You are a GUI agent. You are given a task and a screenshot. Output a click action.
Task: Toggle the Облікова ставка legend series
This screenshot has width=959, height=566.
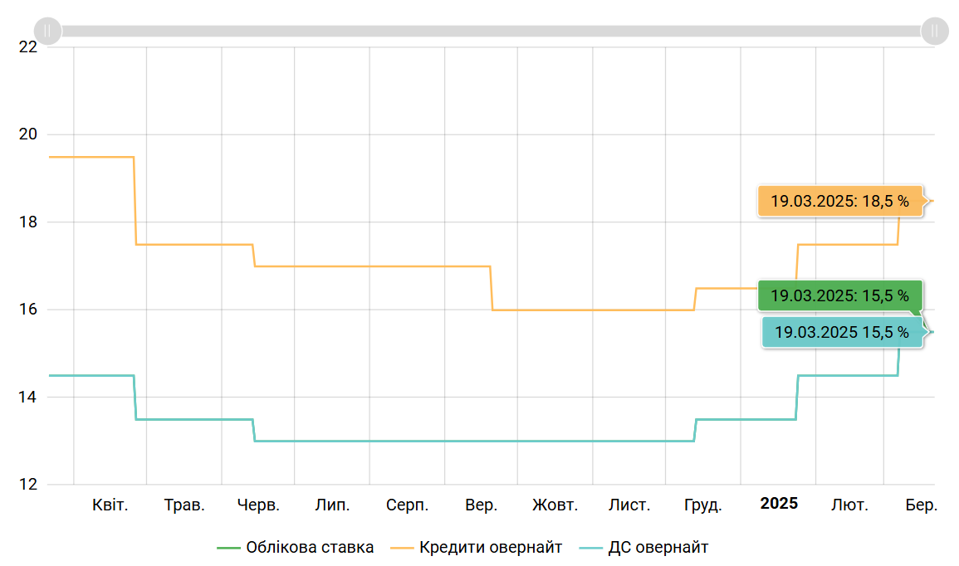click(x=310, y=548)
